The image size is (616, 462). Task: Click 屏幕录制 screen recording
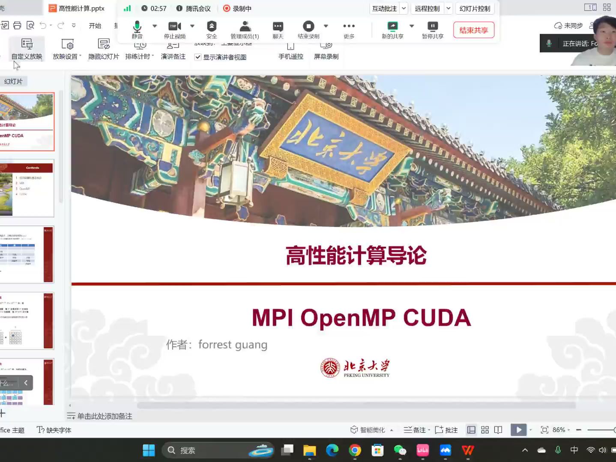click(x=326, y=51)
